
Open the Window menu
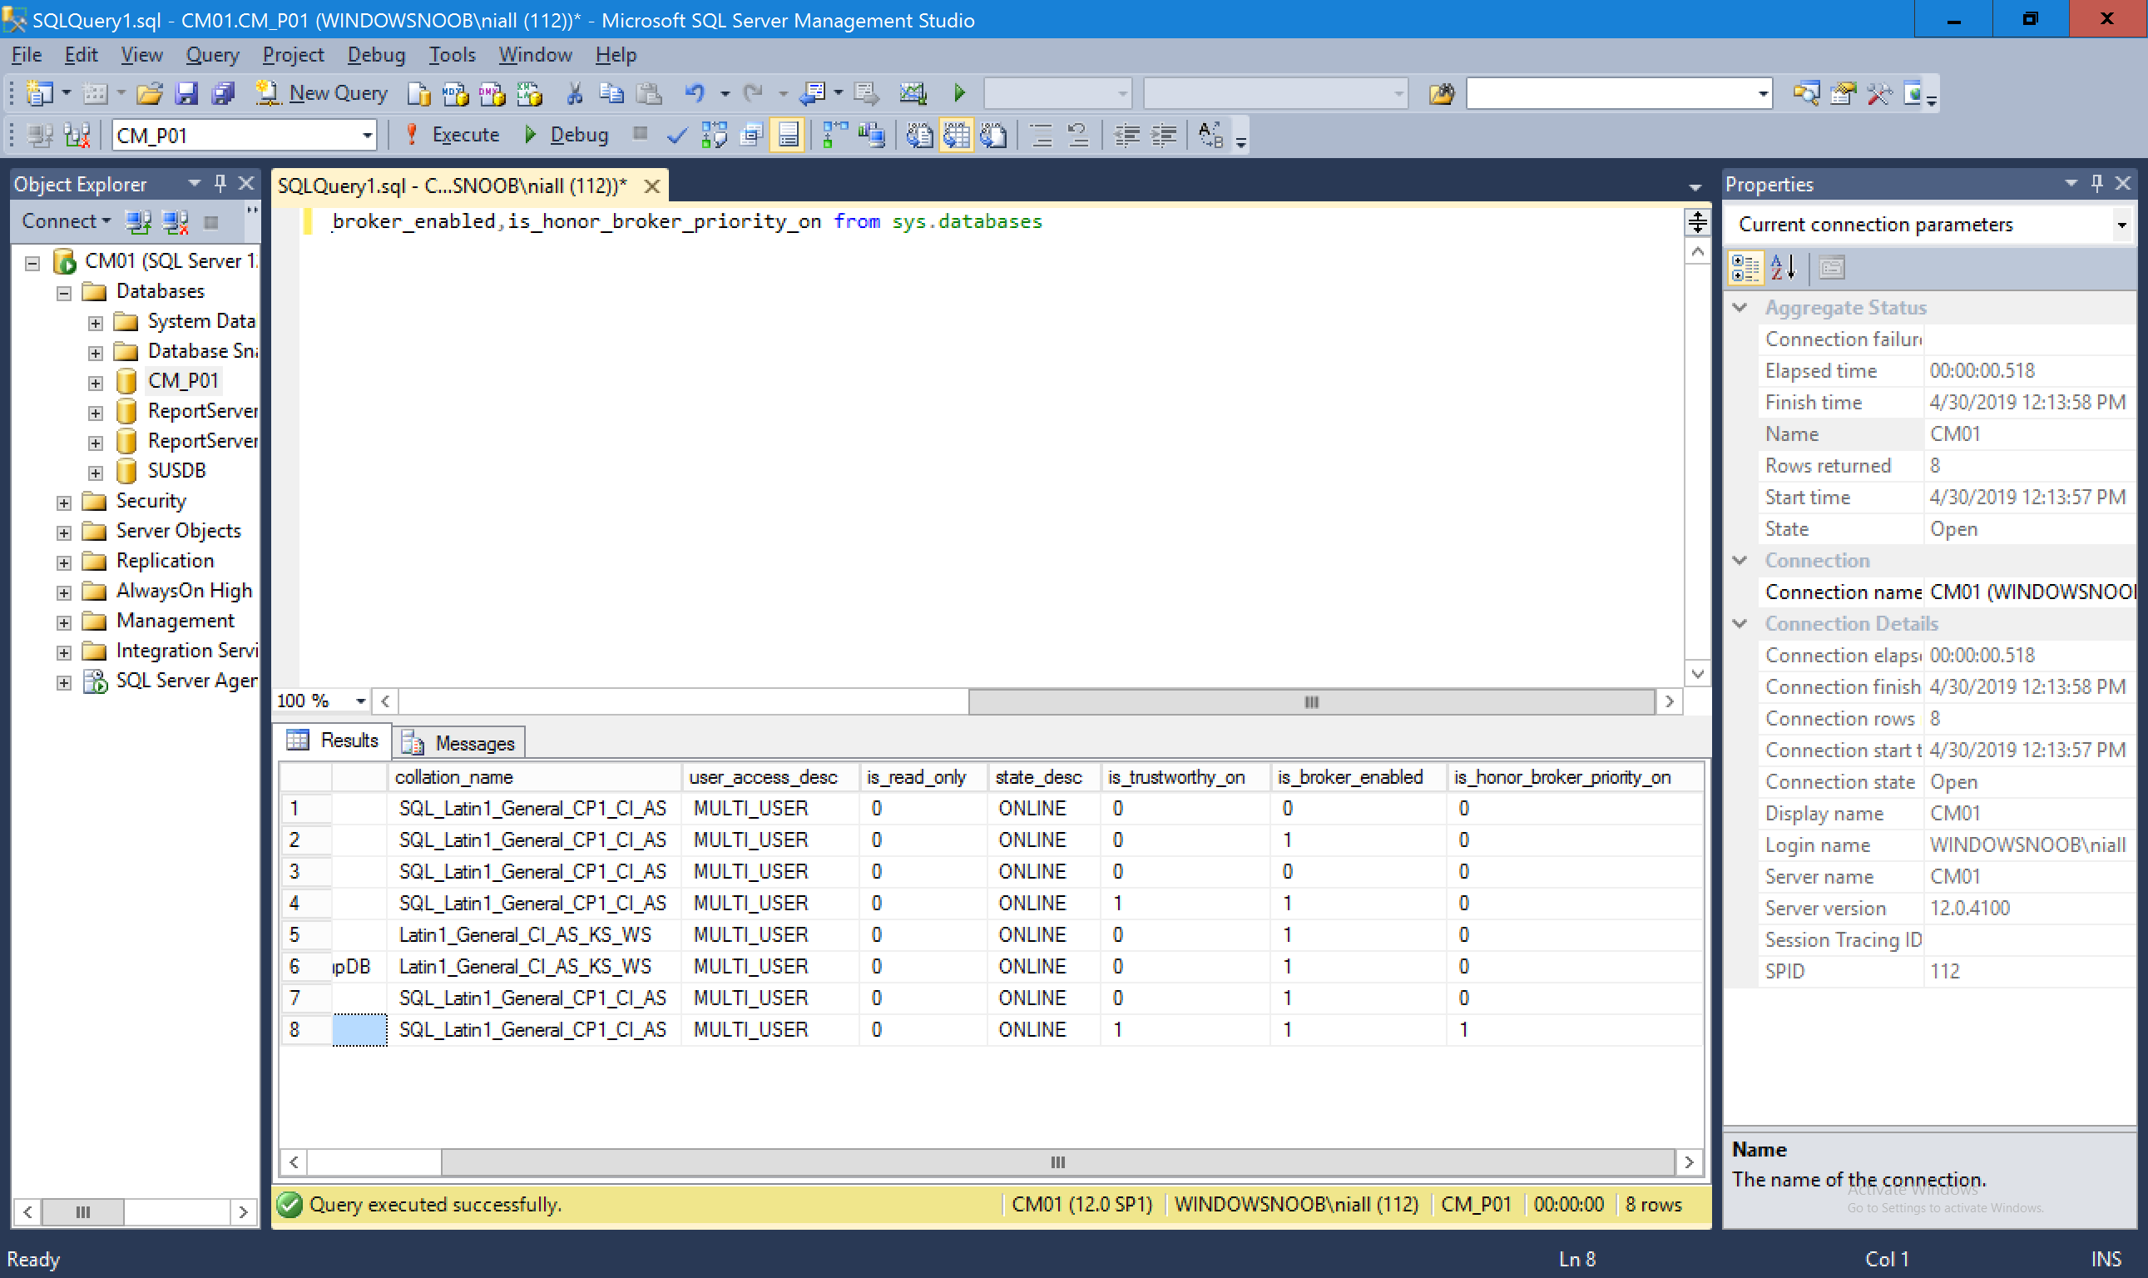click(x=535, y=55)
